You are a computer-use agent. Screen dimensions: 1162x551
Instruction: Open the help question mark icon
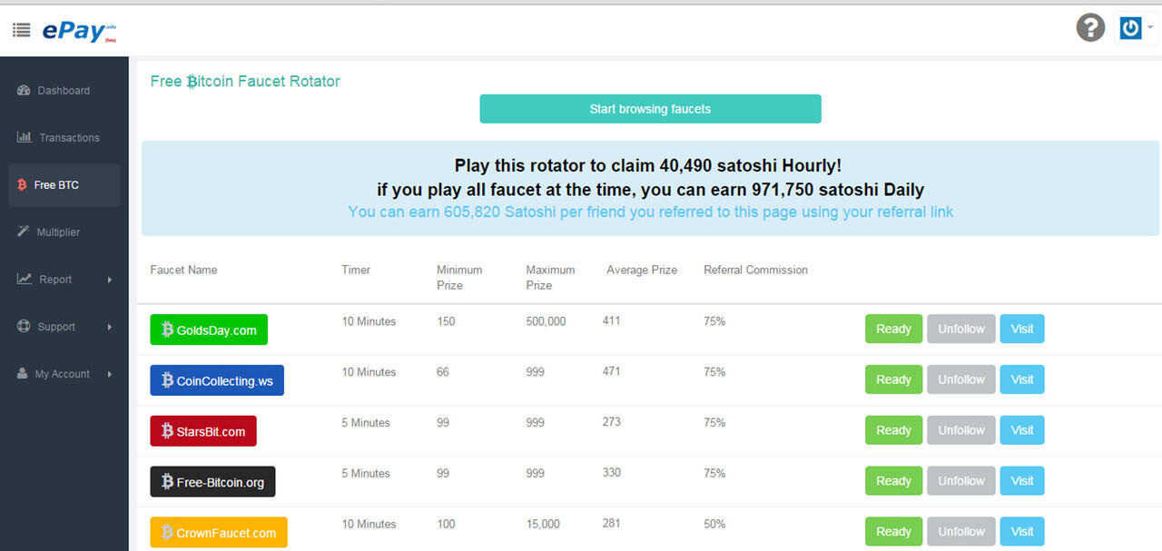(x=1090, y=28)
